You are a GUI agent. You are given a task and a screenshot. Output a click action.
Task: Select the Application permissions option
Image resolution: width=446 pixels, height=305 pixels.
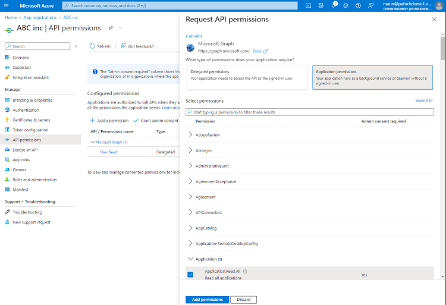tap(372, 77)
